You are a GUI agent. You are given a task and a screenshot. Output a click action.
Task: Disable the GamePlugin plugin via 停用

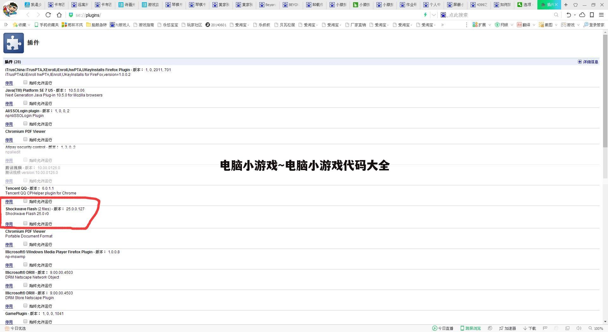pyautogui.click(x=9, y=322)
